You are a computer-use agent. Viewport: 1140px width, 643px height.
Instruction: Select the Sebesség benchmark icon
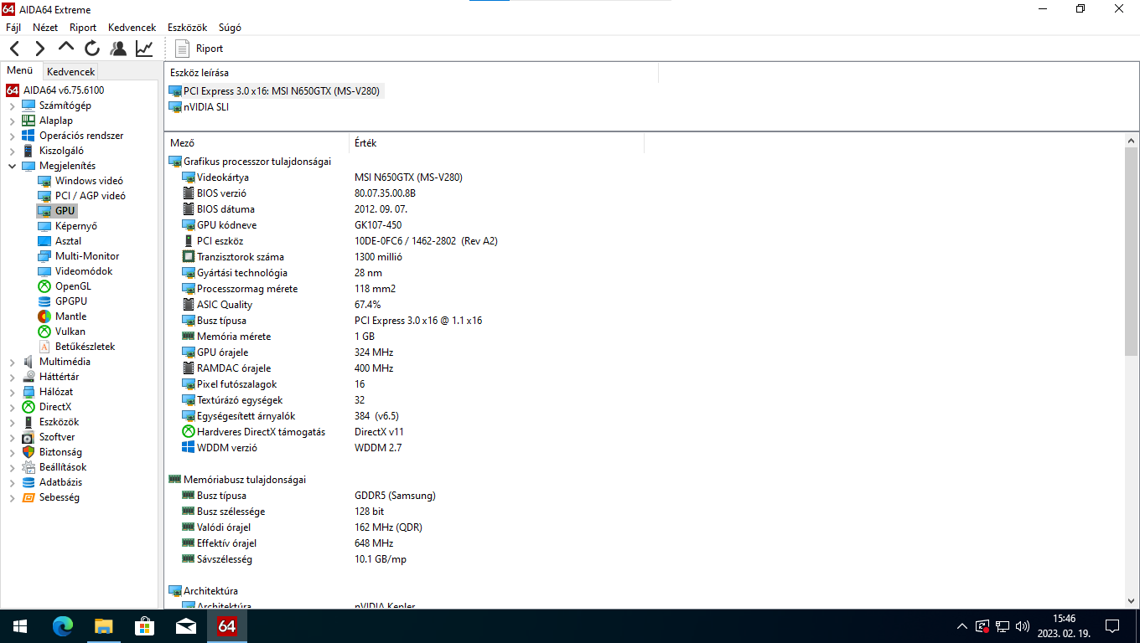click(28, 497)
